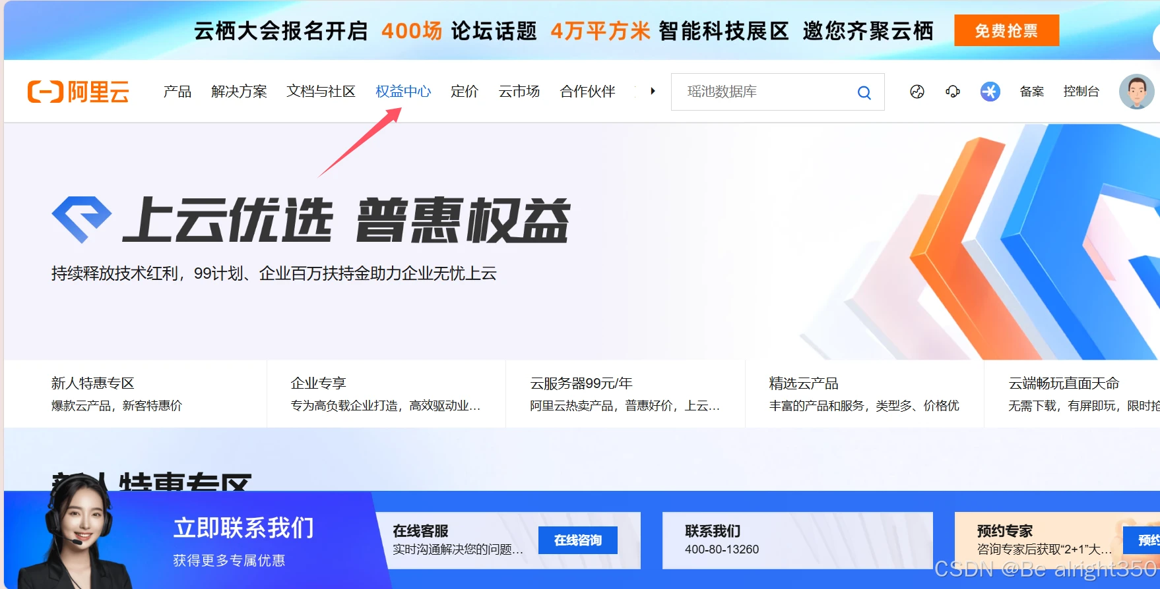
Task: Select 权益中心 in navigation
Action: [403, 92]
